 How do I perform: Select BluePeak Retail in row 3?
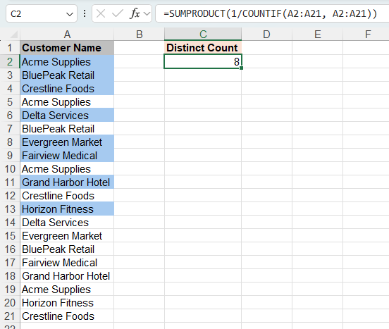pyautogui.click(x=67, y=75)
